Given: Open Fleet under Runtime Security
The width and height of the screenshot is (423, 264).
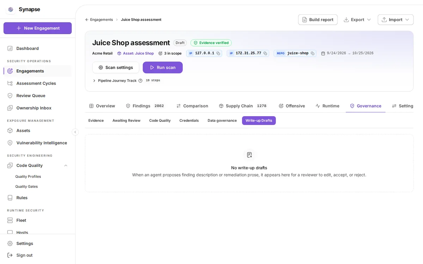Looking at the screenshot, I should coord(37,220).
